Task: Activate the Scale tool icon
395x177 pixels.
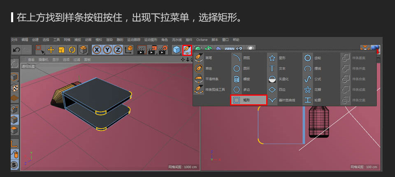Action: pos(61,50)
